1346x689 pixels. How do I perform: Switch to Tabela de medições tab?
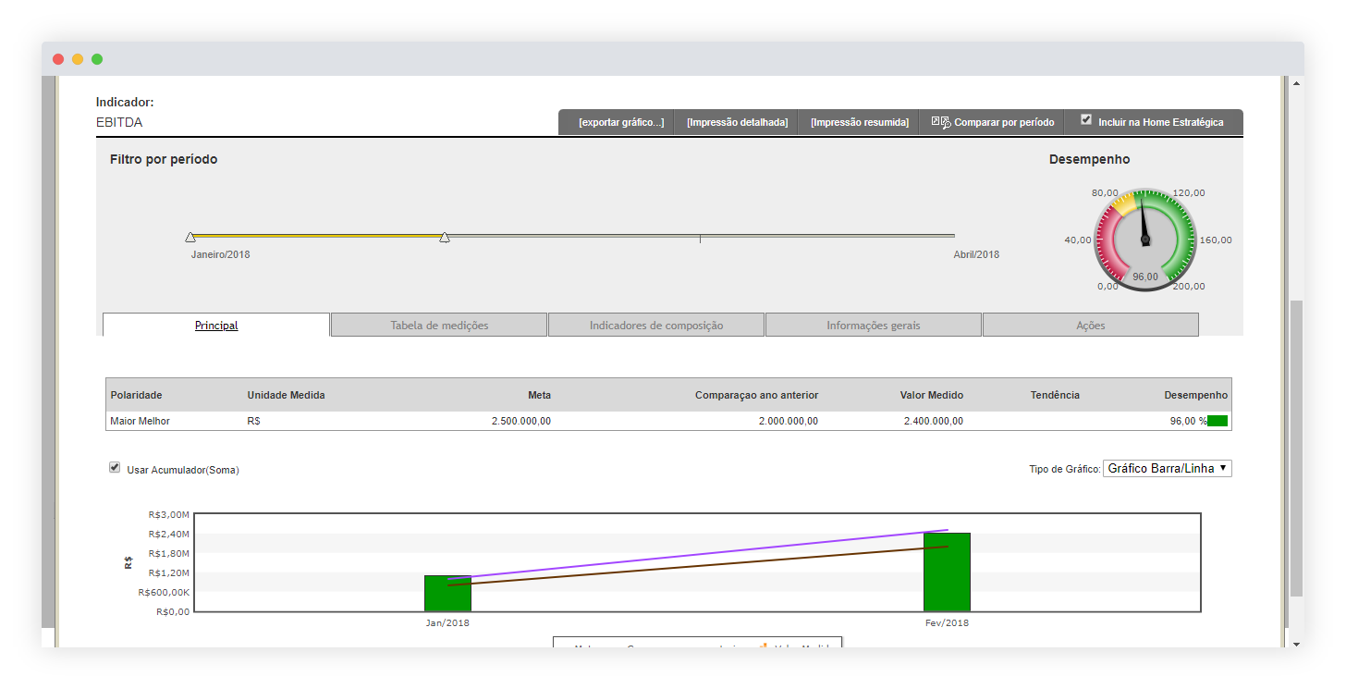click(439, 326)
